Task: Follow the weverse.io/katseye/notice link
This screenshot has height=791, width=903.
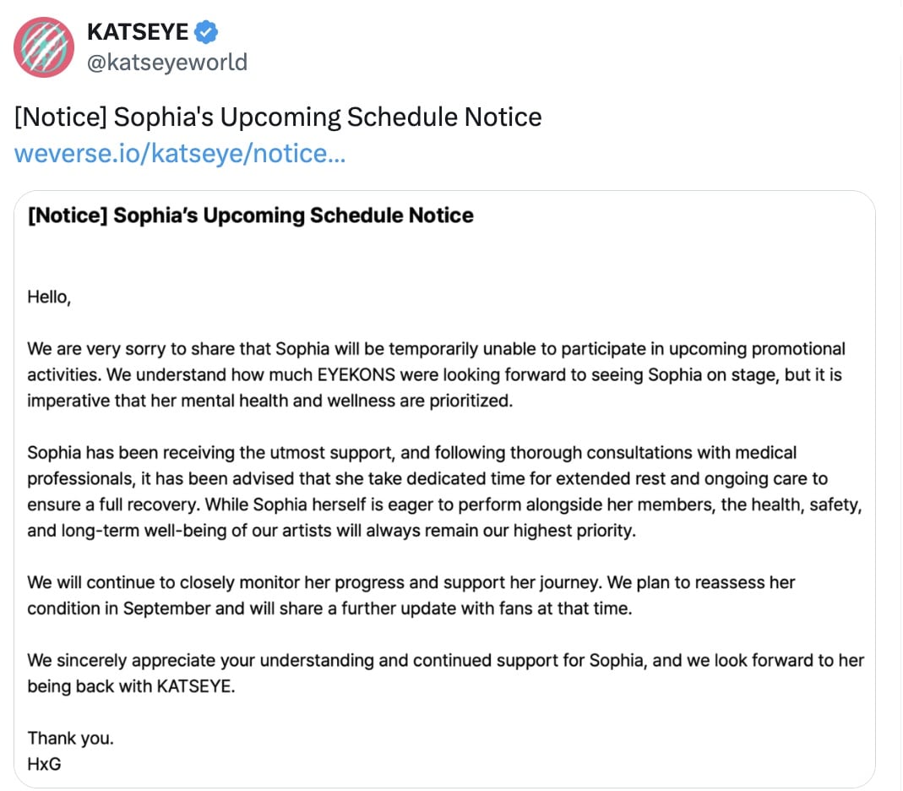Action: tap(180, 153)
